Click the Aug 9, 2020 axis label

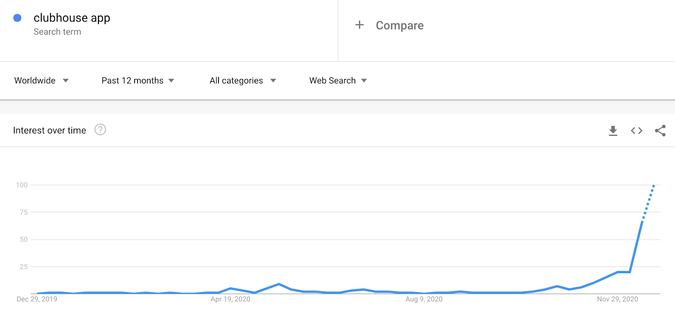pos(424,299)
